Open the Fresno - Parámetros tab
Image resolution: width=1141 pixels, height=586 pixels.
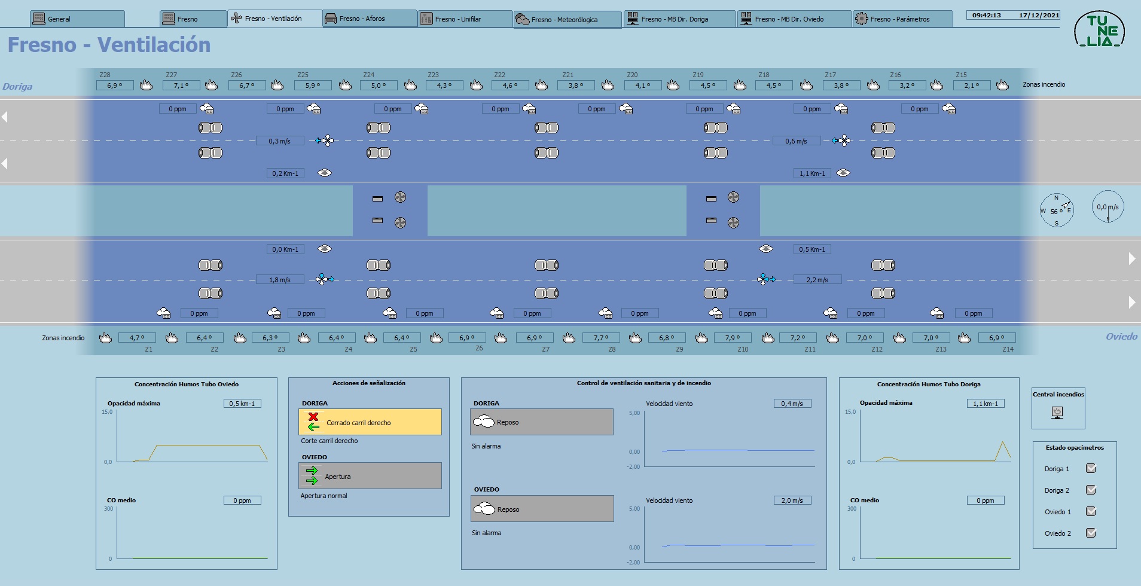[x=903, y=19]
